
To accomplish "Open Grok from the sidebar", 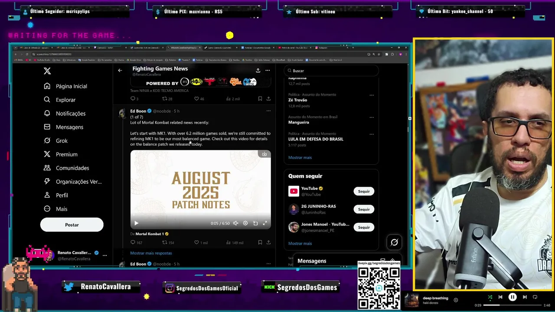I will (x=55, y=141).
